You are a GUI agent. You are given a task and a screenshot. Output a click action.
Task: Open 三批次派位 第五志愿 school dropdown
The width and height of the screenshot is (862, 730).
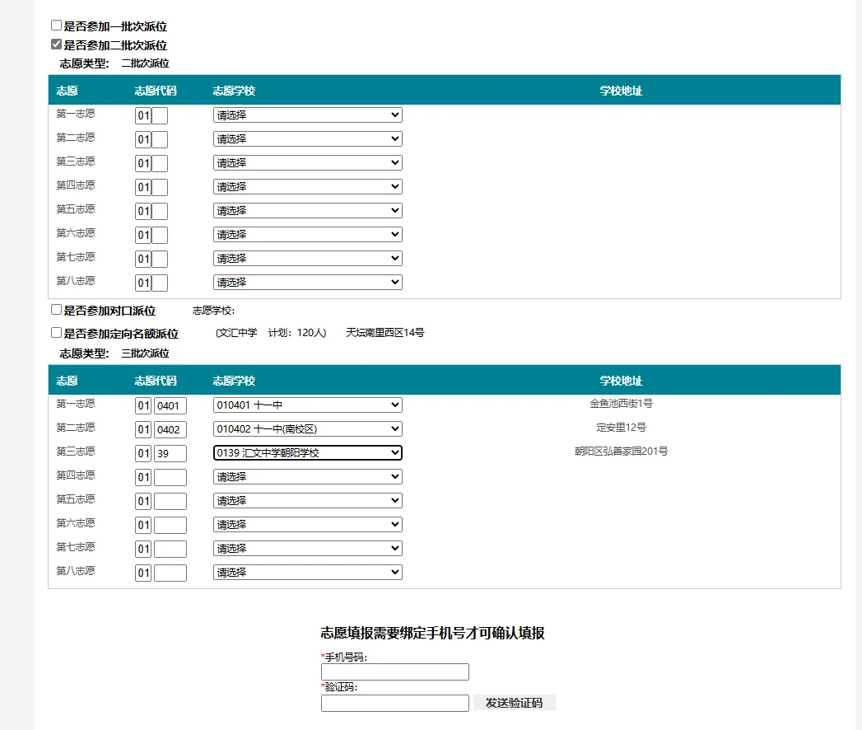[x=307, y=501]
